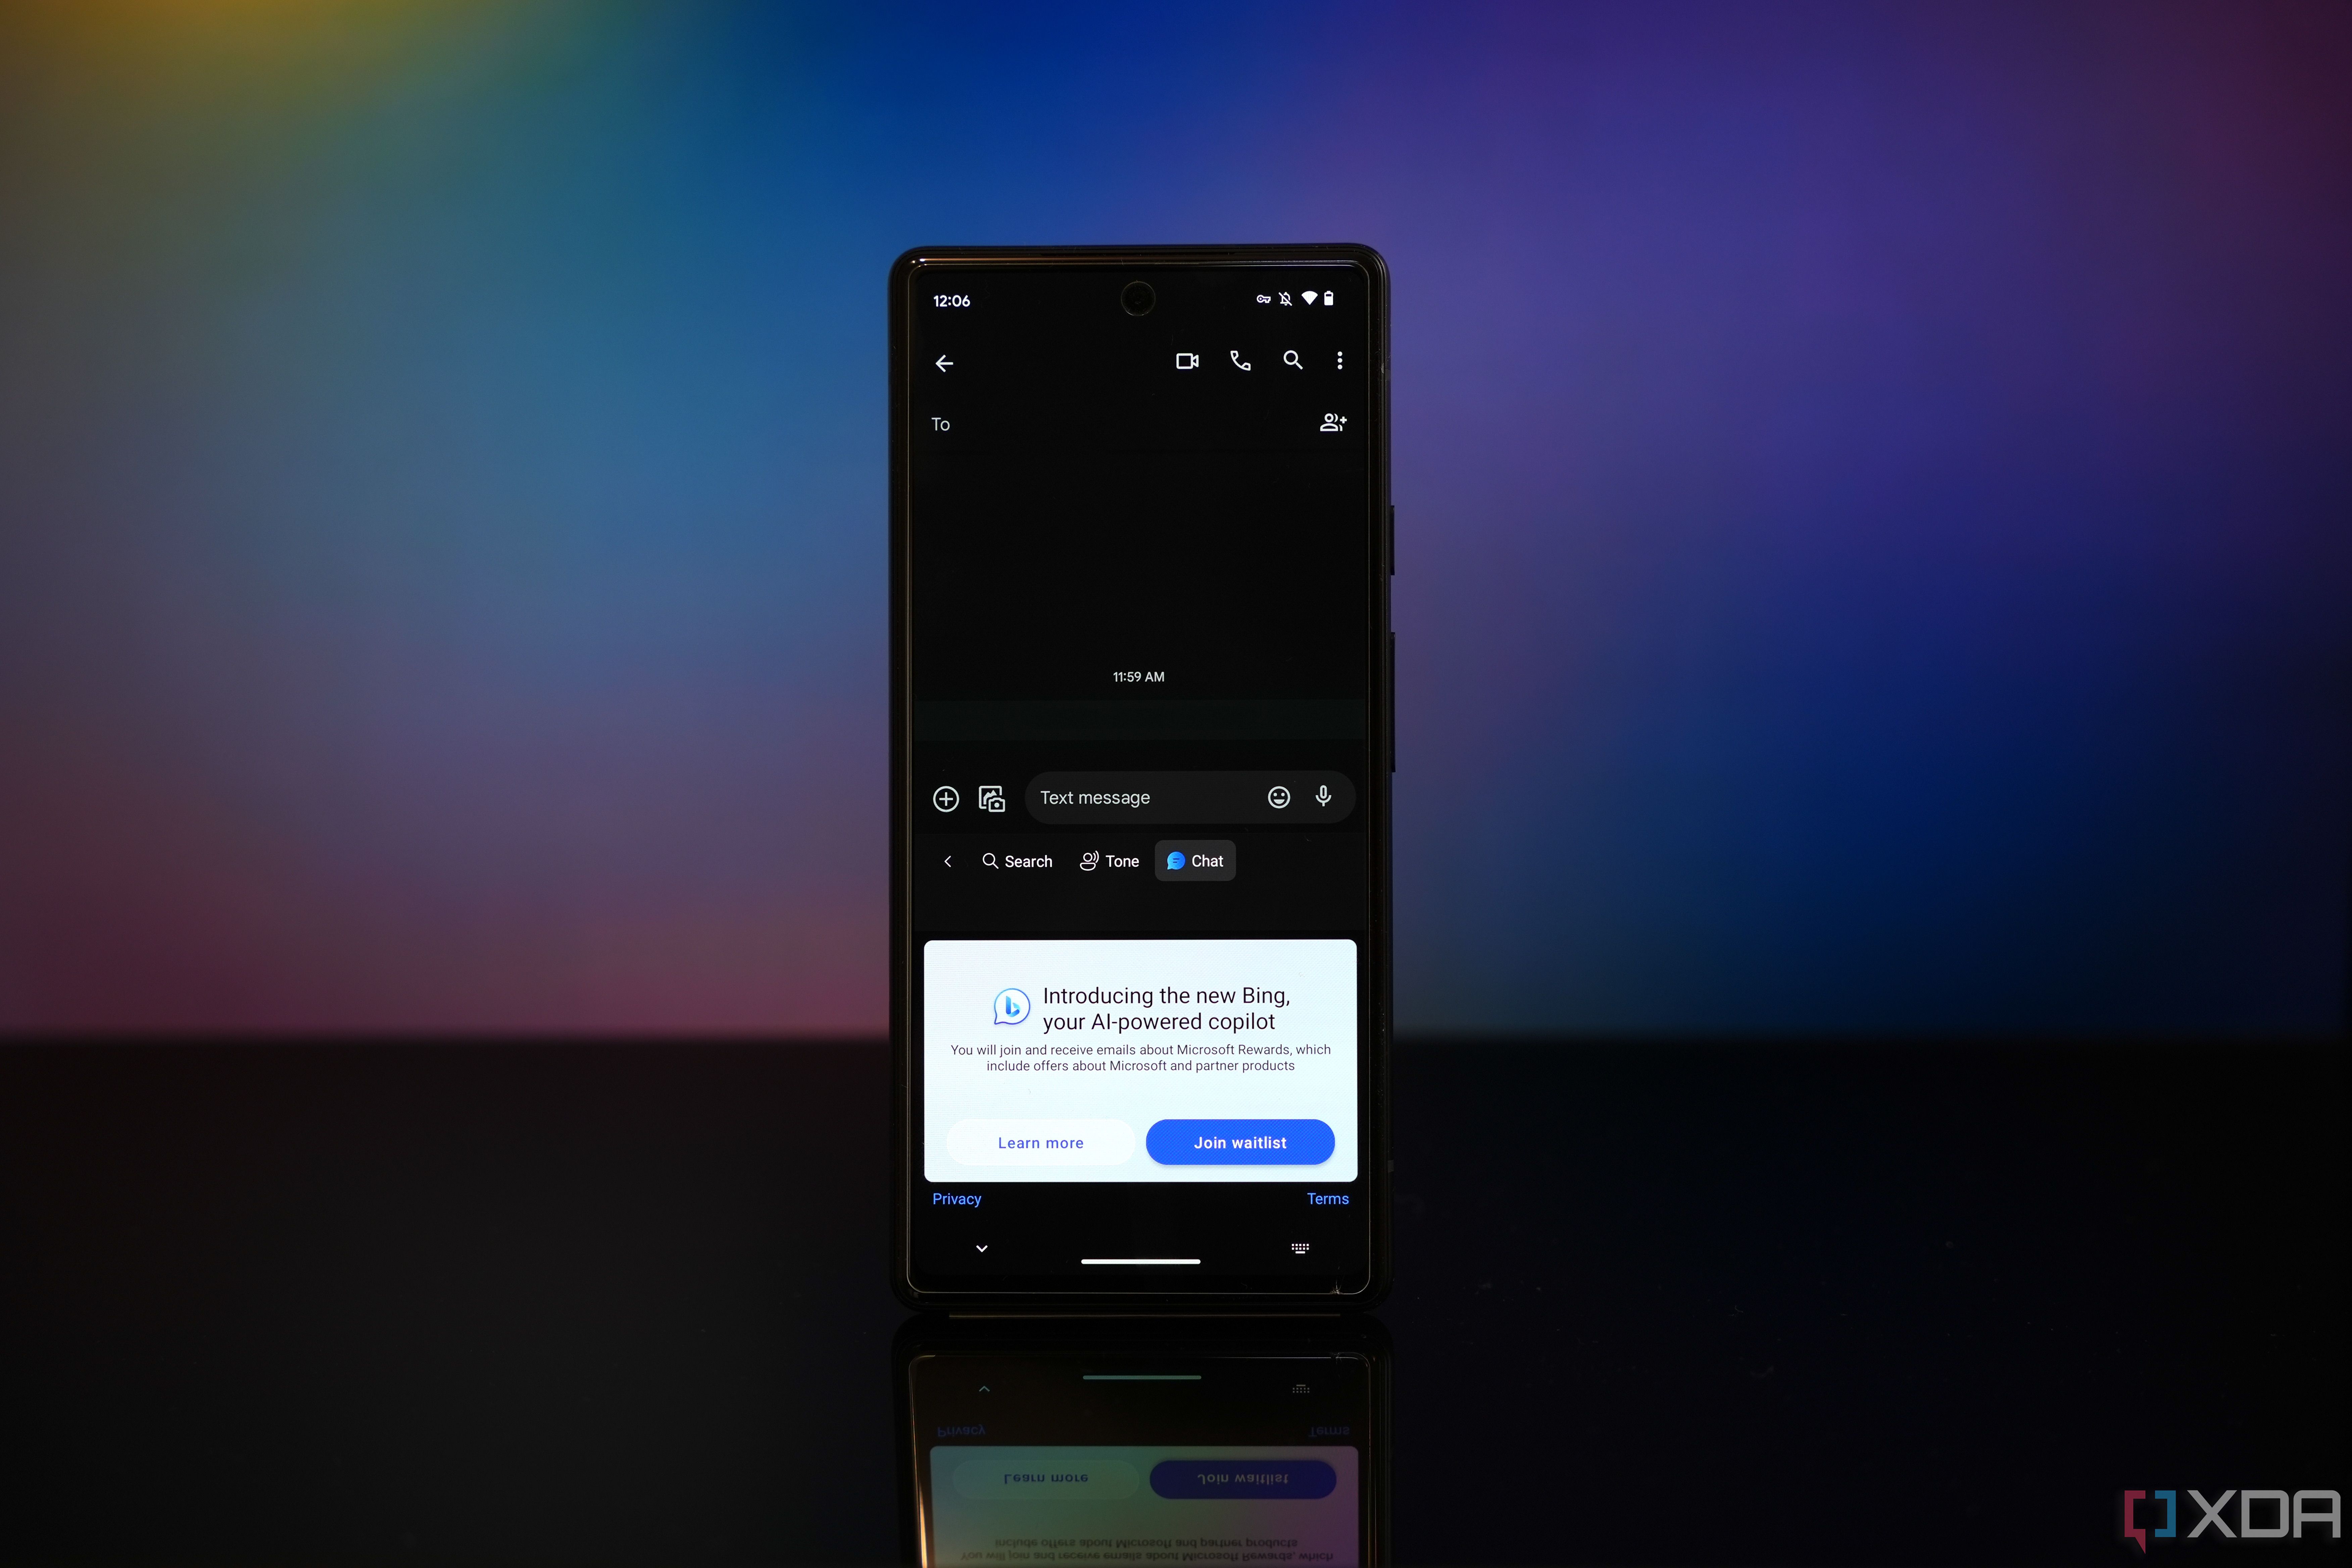Click Join waitlist button
This screenshot has width=2352, height=1568.
point(1239,1143)
